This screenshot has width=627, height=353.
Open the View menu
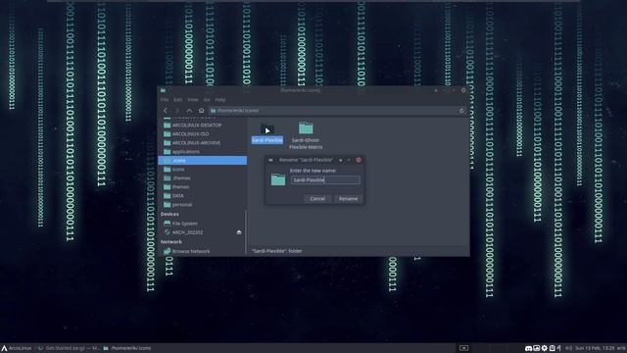point(193,100)
